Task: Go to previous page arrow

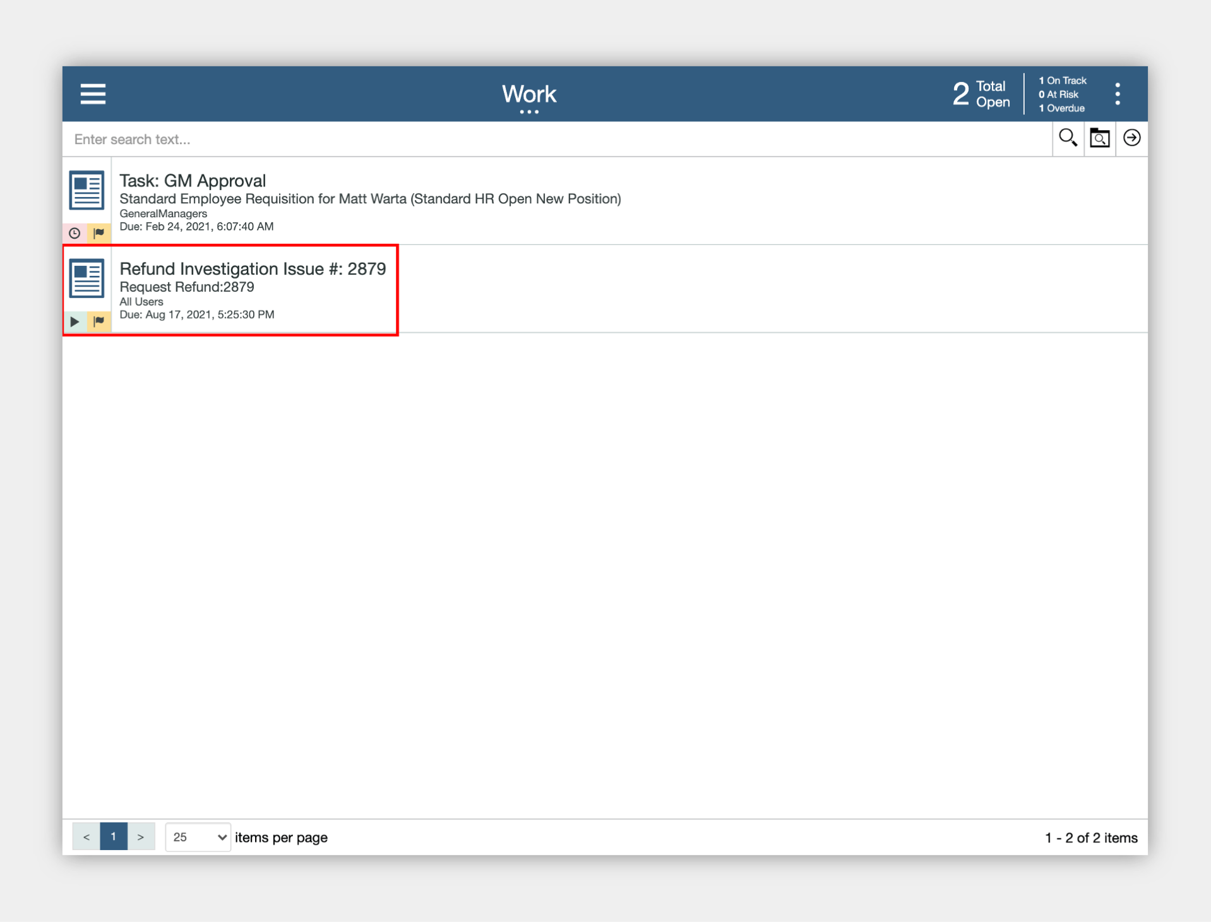Action: pos(86,837)
